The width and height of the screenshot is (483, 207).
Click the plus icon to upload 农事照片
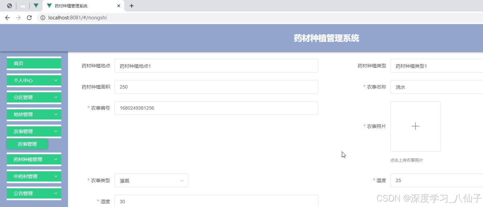[415, 126]
